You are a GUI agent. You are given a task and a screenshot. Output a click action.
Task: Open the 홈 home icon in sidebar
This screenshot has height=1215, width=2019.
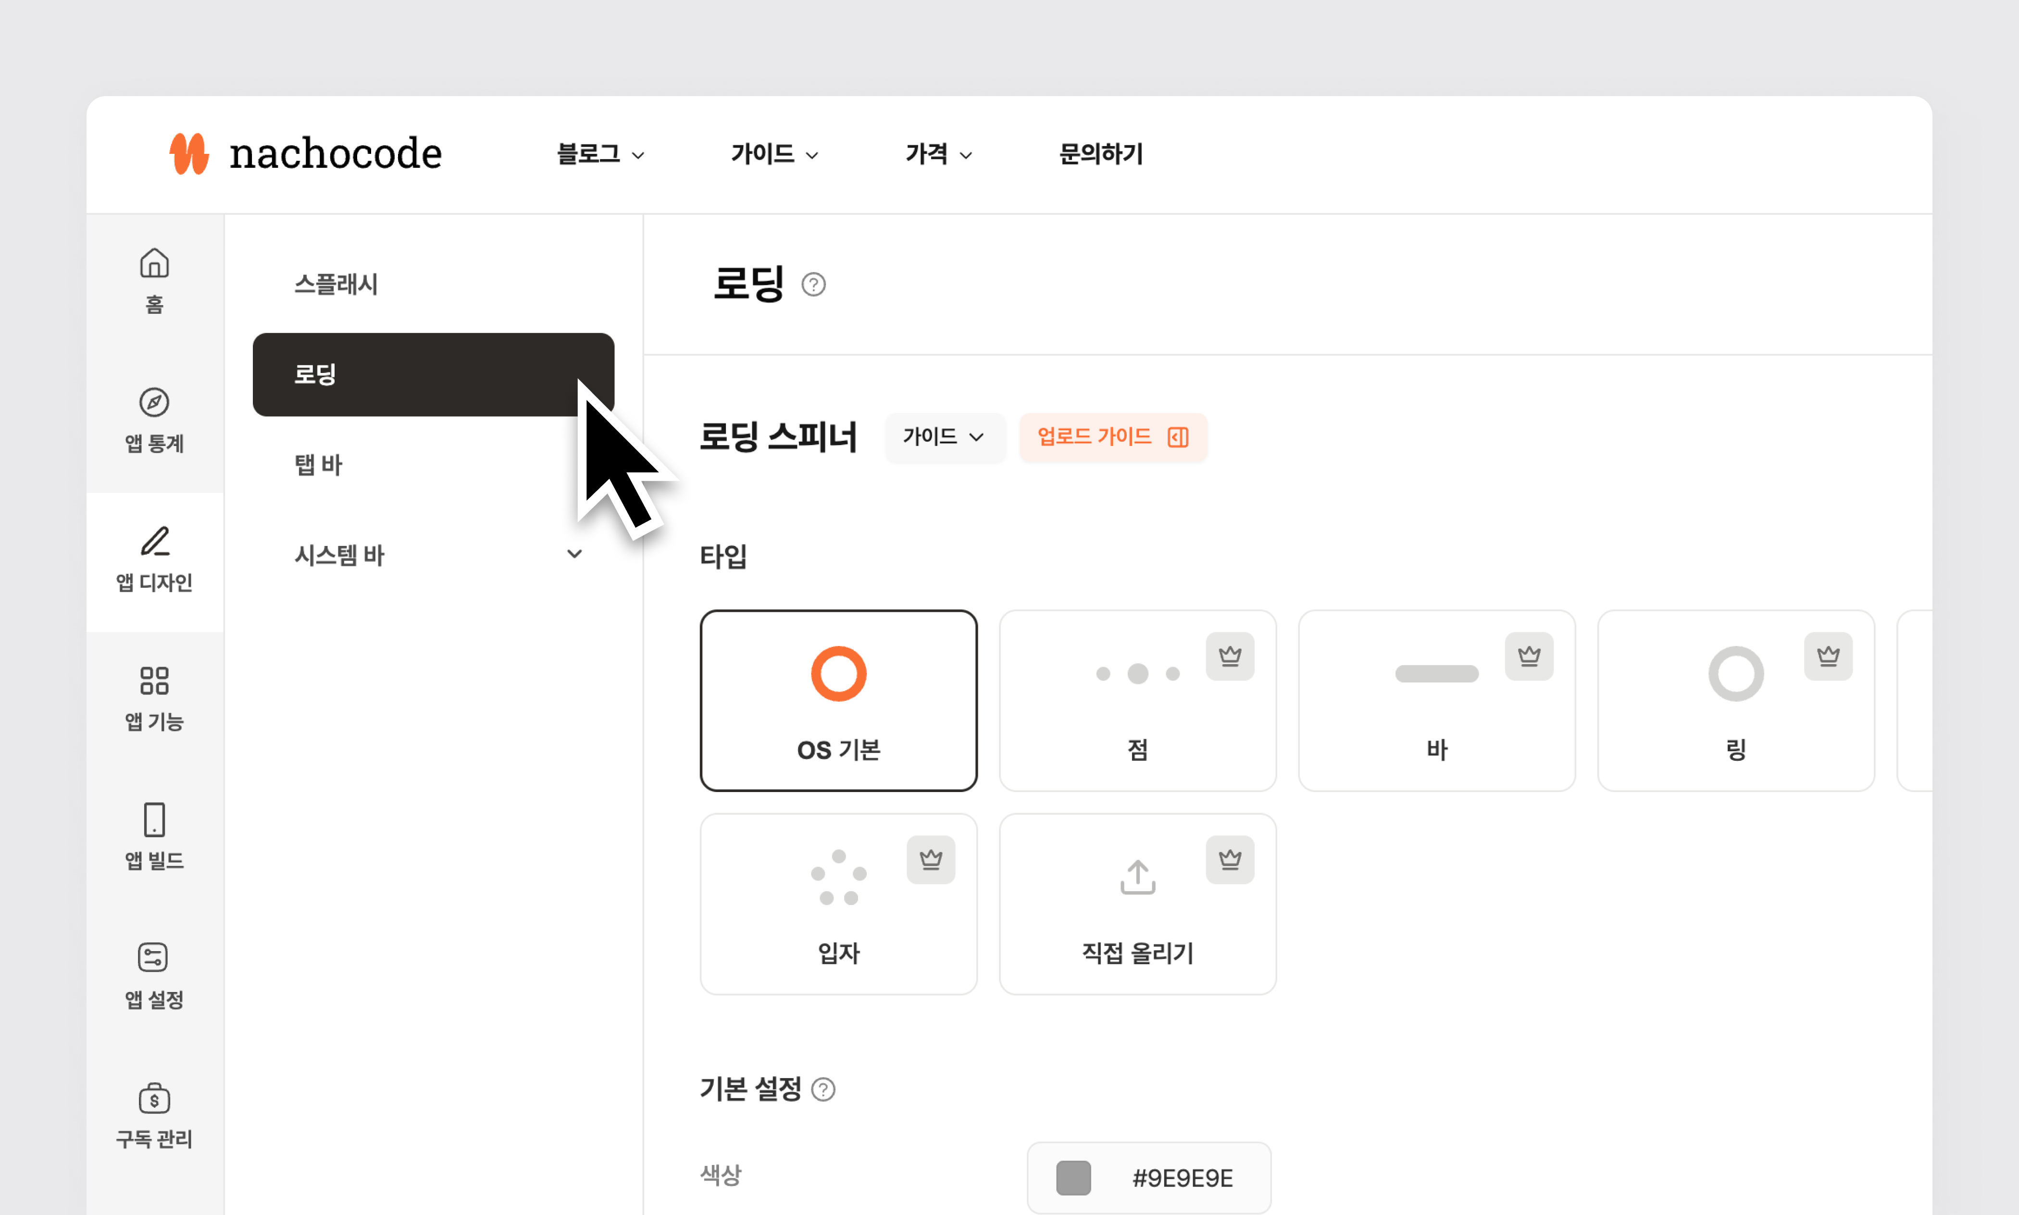click(x=154, y=263)
